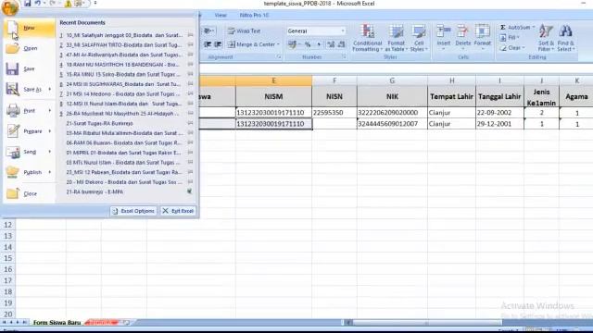This screenshot has height=333, width=593.
Task: Click the Increase Decimal icon
Action: [x=331, y=44]
